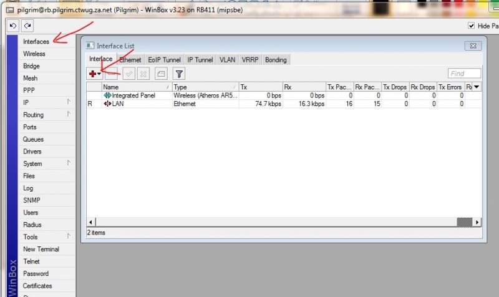Click the Integrated Panel wireless icon
499x297 pixels.
pos(107,95)
